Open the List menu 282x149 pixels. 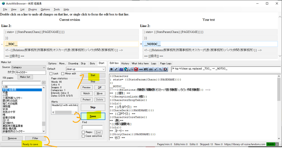(x=22, y=9)
